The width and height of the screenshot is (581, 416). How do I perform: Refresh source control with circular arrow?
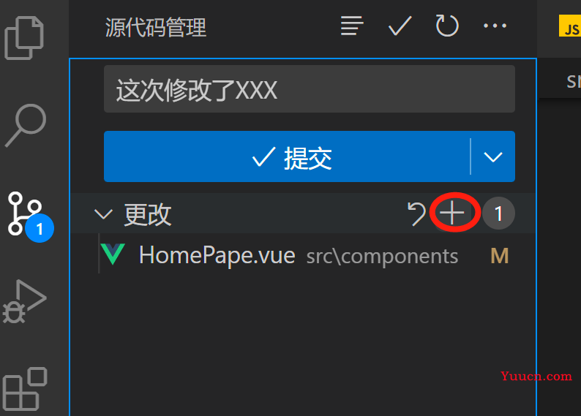(447, 26)
